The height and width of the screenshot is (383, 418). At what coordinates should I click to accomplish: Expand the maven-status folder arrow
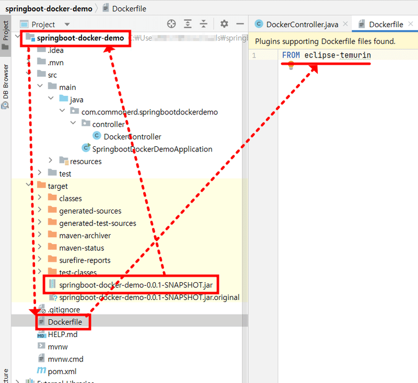pyautogui.click(x=40, y=247)
